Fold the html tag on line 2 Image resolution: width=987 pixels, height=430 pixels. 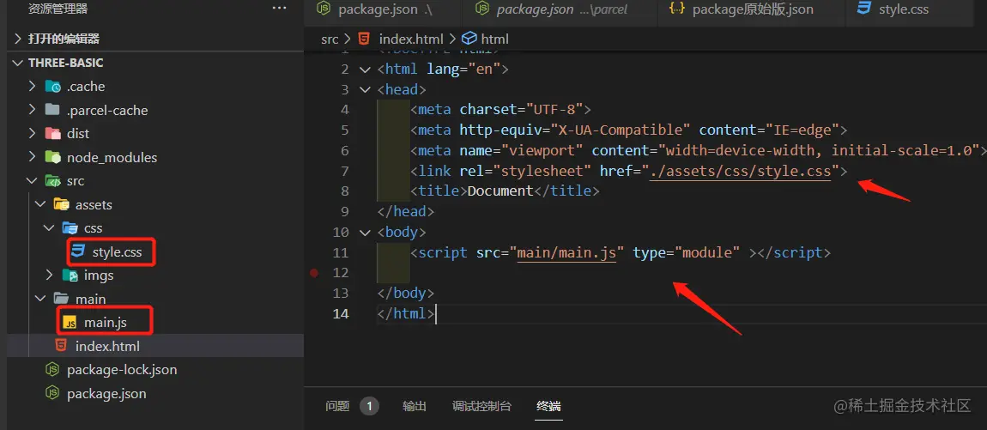pyautogui.click(x=365, y=69)
